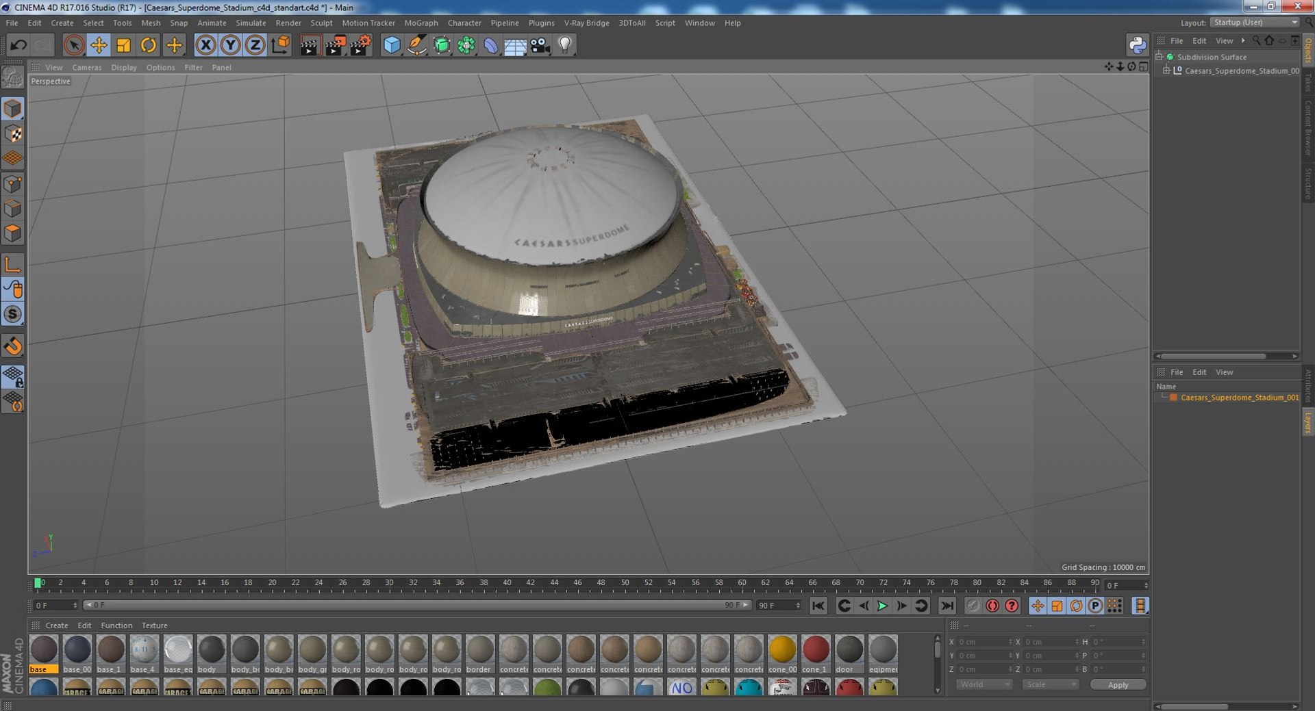Image resolution: width=1315 pixels, height=711 pixels.
Task: Add a light object
Action: (565, 45)
